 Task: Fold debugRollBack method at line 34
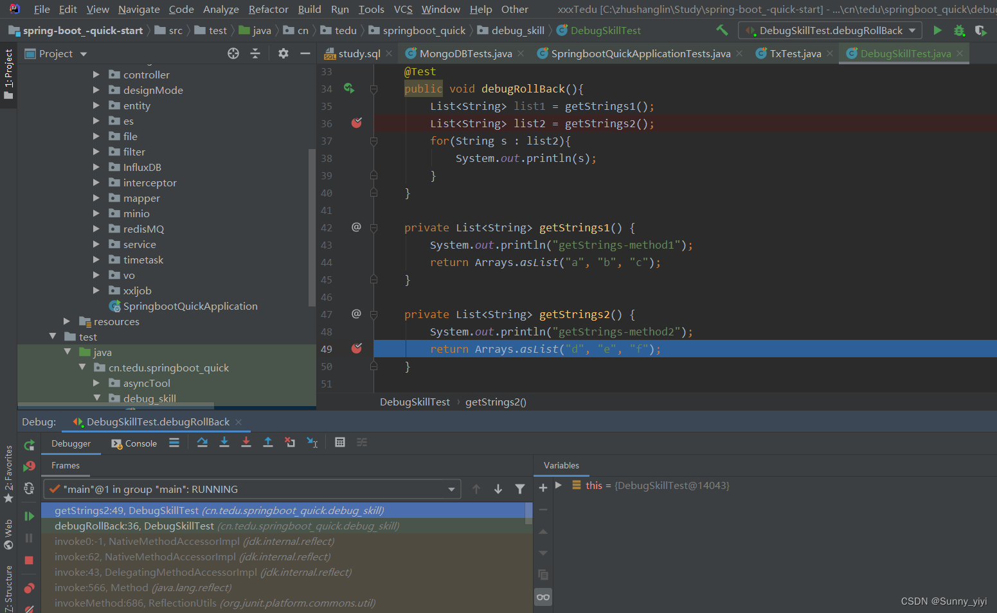(373, 89)
